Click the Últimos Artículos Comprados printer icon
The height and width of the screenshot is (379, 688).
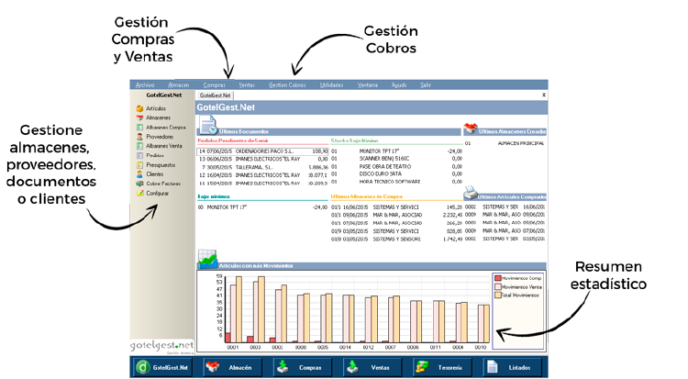[471, 193]
